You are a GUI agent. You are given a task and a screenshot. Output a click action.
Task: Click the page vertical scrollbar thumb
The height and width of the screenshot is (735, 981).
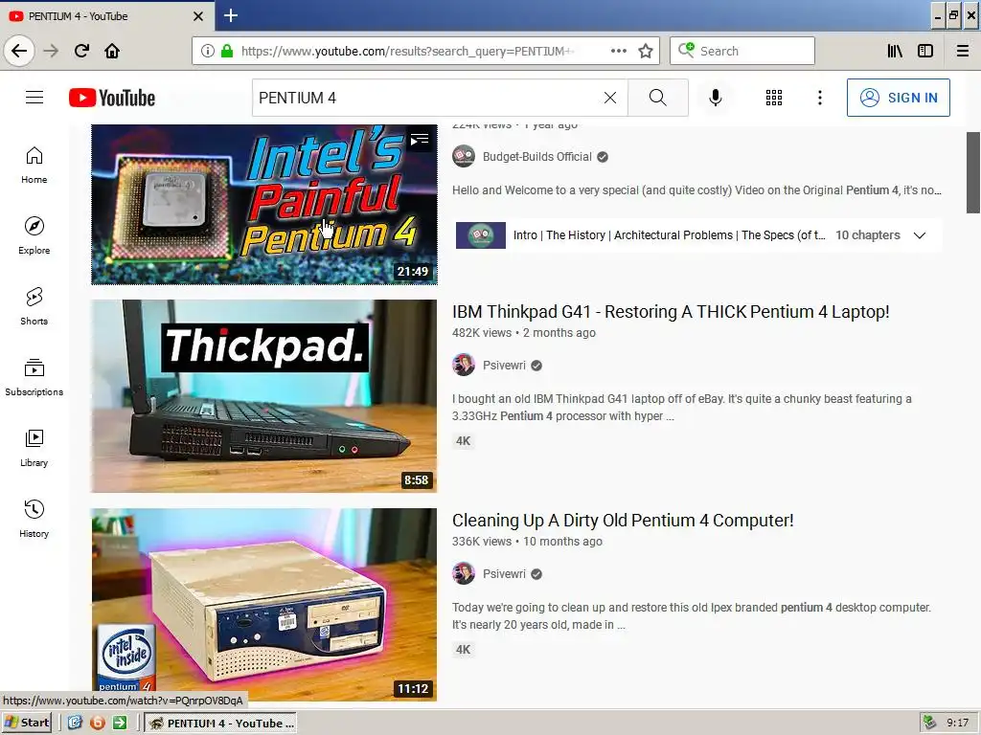pyautogui.click(x=973, y=172)
